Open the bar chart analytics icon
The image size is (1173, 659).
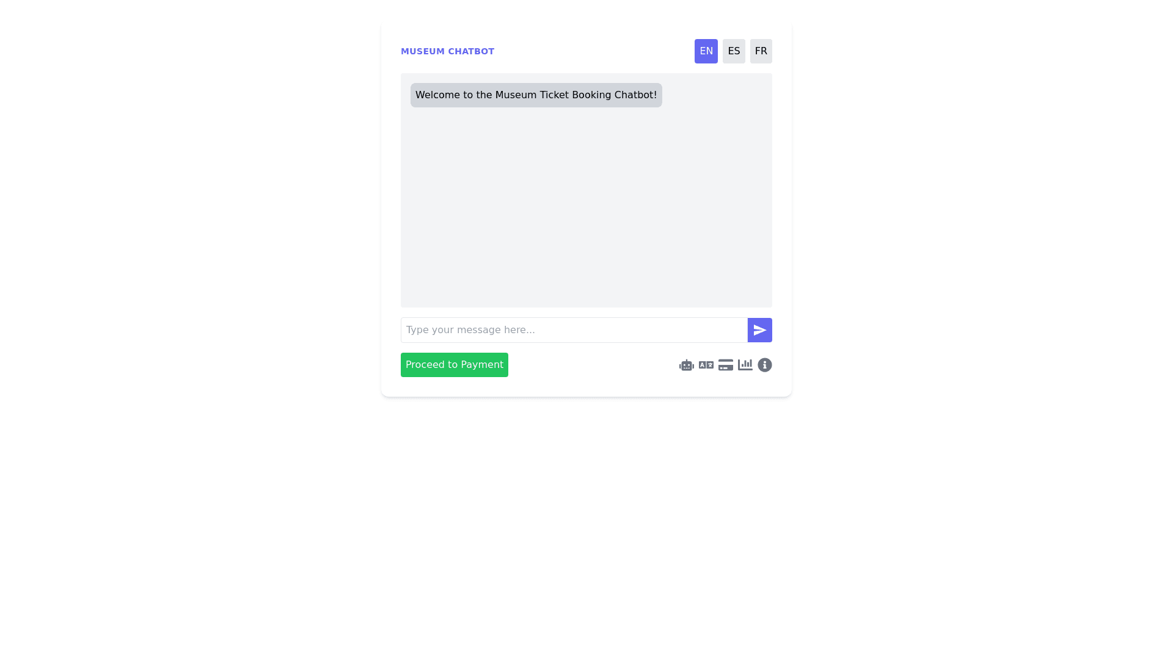(745, 365)
